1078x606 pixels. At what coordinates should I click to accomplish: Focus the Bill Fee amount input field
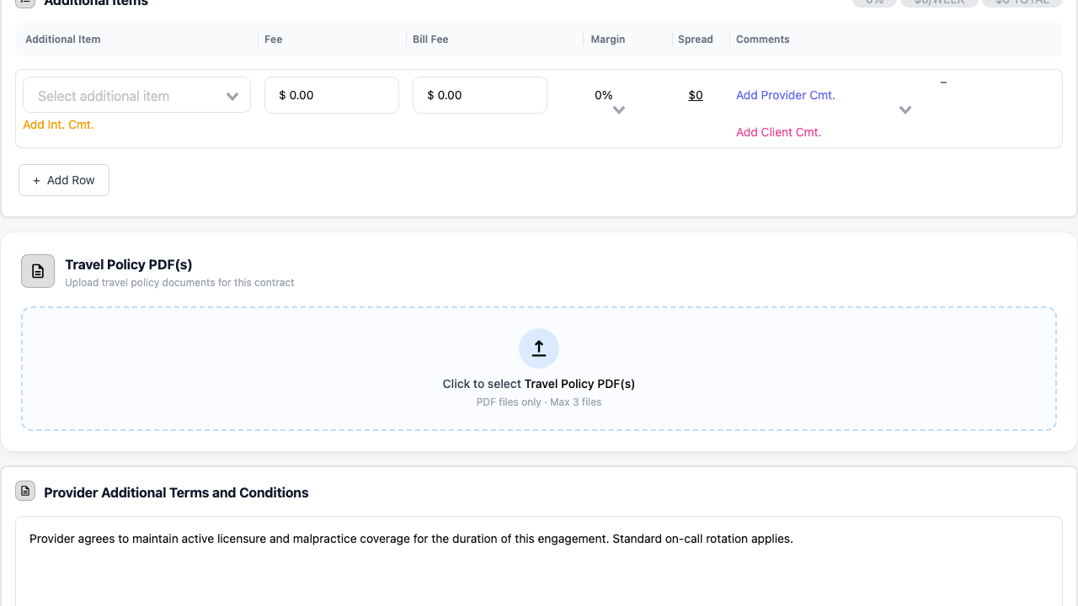pyautogui.click(x=480, y=95)
